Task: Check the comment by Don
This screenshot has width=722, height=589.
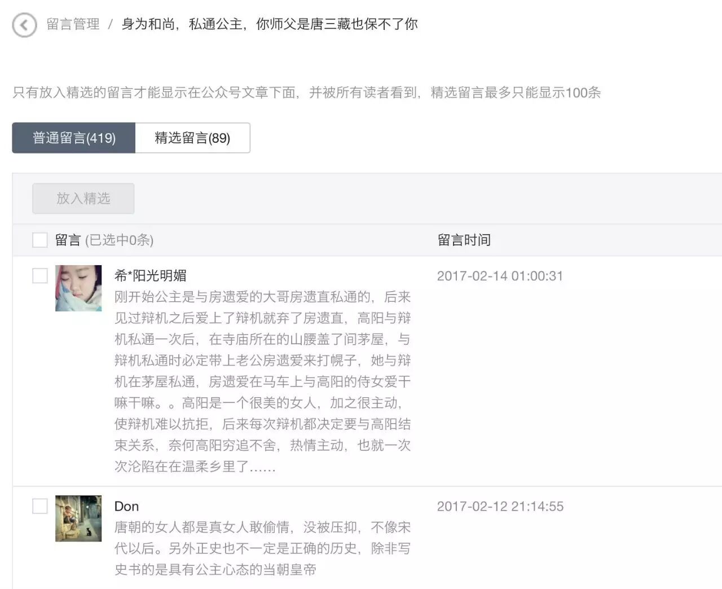Action: pyautogui.click(x=40, y=506)
